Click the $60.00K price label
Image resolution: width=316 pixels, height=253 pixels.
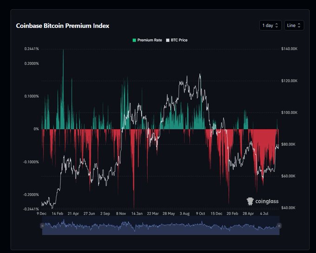click(x=288, y=176)
